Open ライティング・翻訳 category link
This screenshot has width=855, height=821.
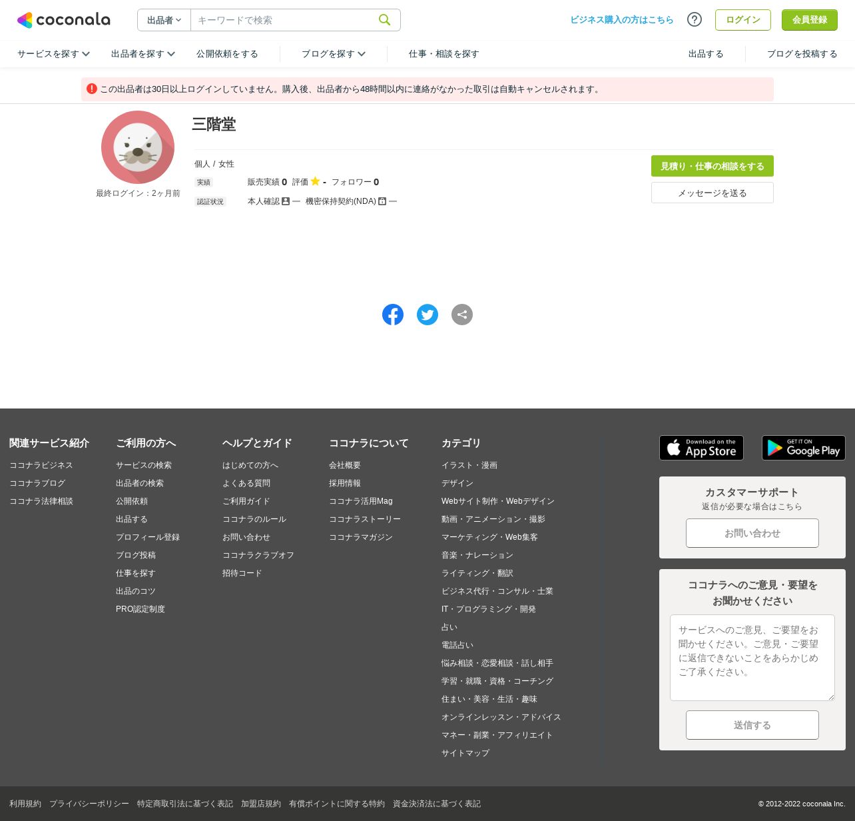[x=477, y=573]
